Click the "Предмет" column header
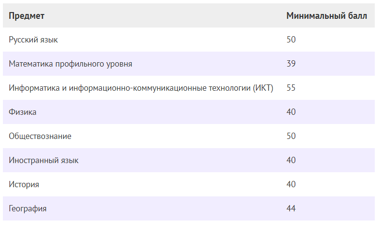Viewport: 383px width, 234px height. 27,16
